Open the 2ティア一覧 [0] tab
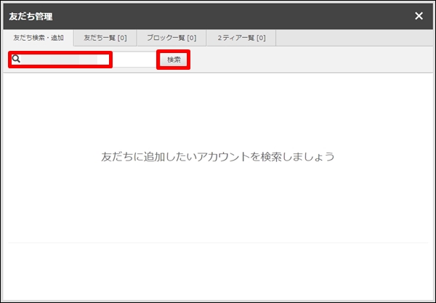 [x=241, y=38]
